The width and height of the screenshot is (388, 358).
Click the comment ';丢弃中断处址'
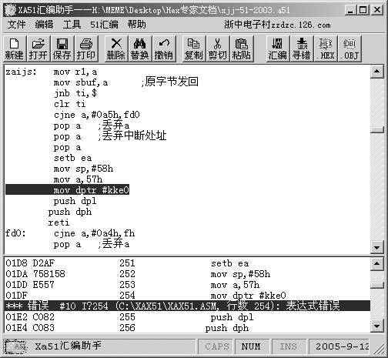pyautogui.click(x=132, y=136)
